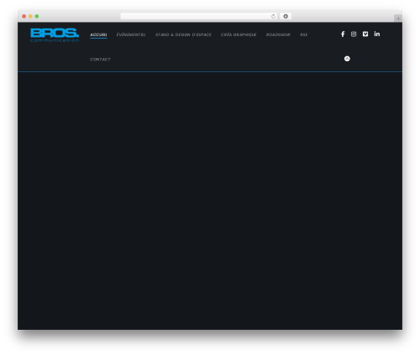Click the round white icon below Instagram
Viewport: 420px width, 355px height.
coord(347,59)
